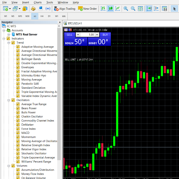Open the Charts menu
Viewport: 179px width, 179px height.
pos(38,2)
